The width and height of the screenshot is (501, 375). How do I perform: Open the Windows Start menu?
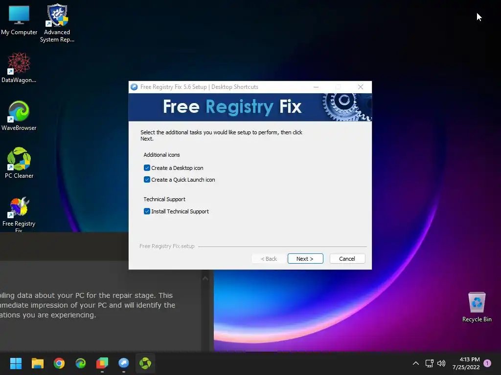point(16,363)
